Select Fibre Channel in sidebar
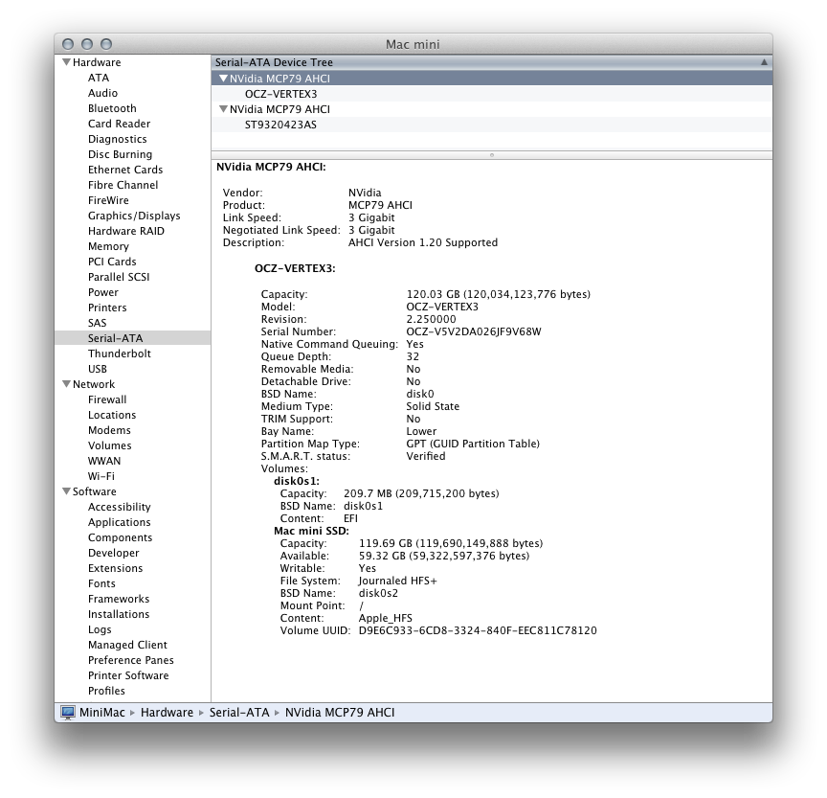The height and width of the screenshot is (798, 827). [x=123, y=185]
